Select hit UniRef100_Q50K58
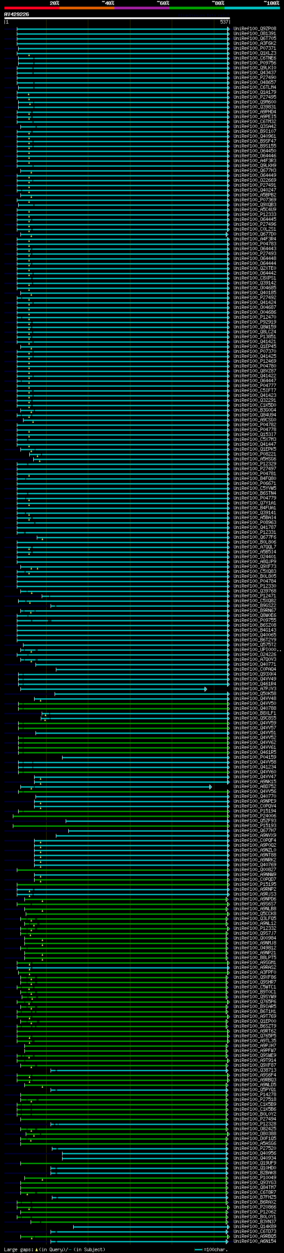 pyautogui.click(x=255, y=694)
